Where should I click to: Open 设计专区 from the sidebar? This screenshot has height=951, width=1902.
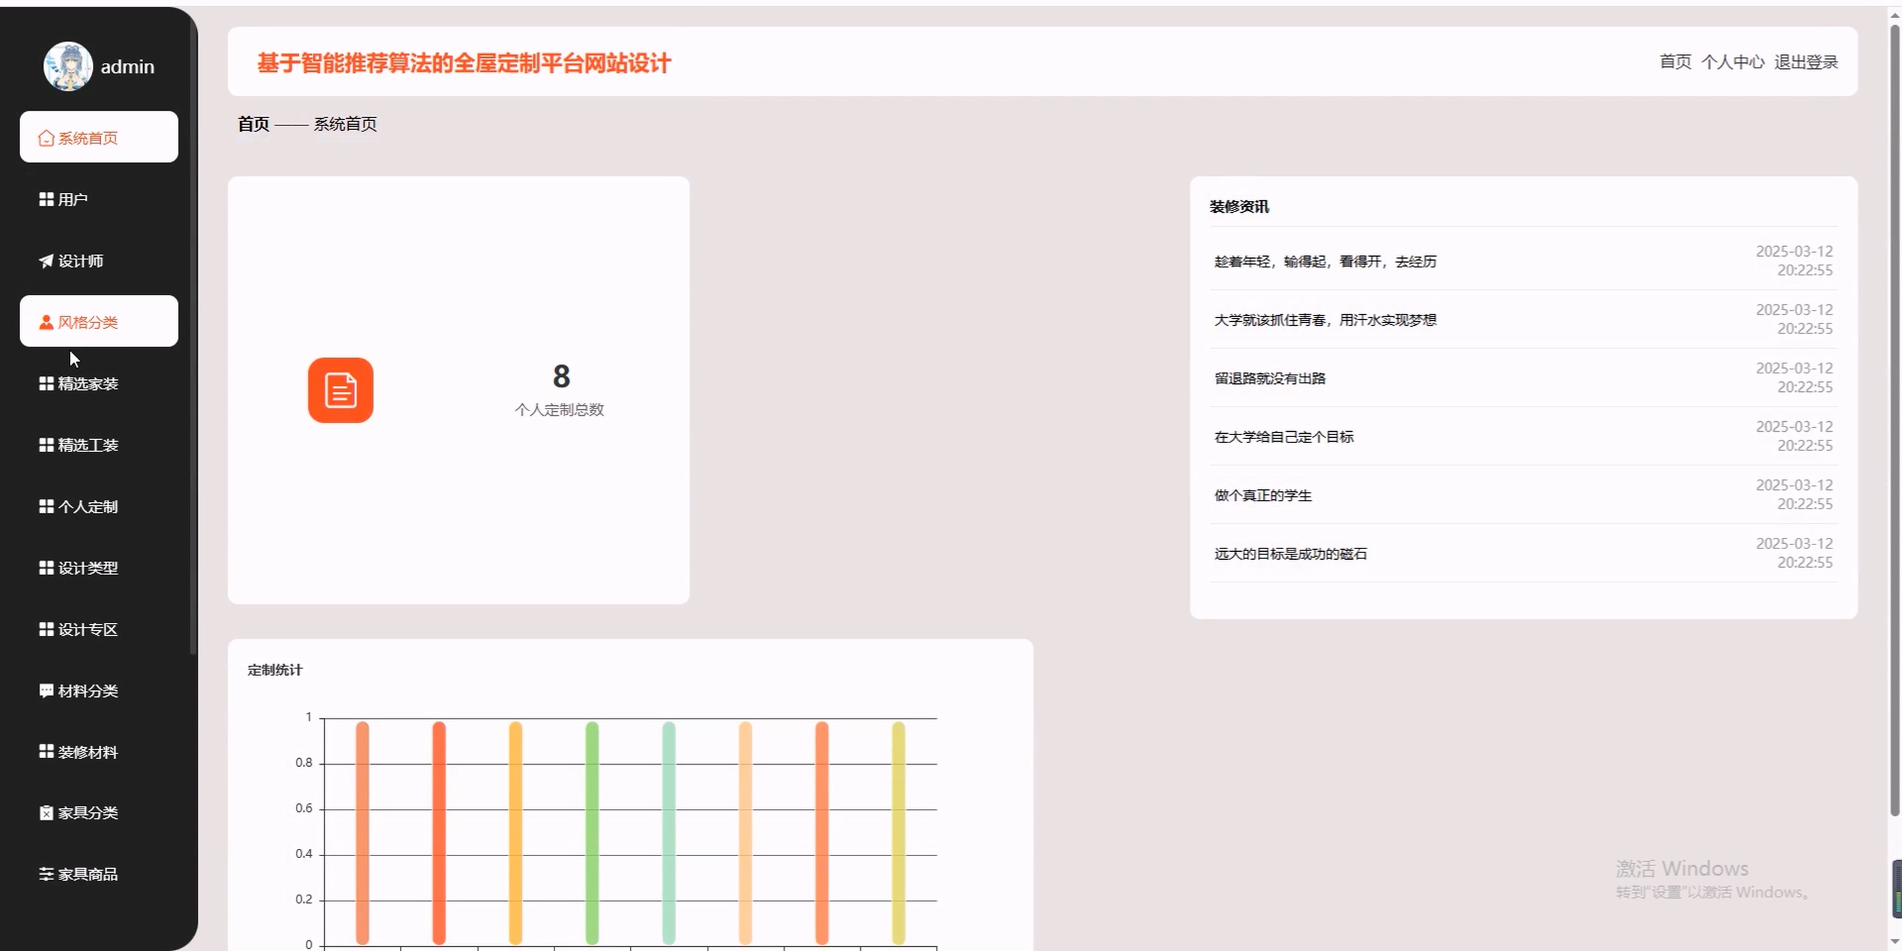click(87, 629)
